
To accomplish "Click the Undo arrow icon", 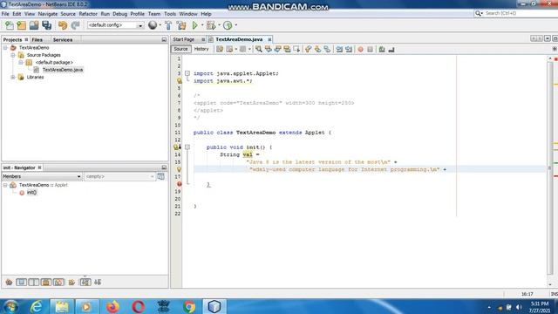I will [63, 25].
